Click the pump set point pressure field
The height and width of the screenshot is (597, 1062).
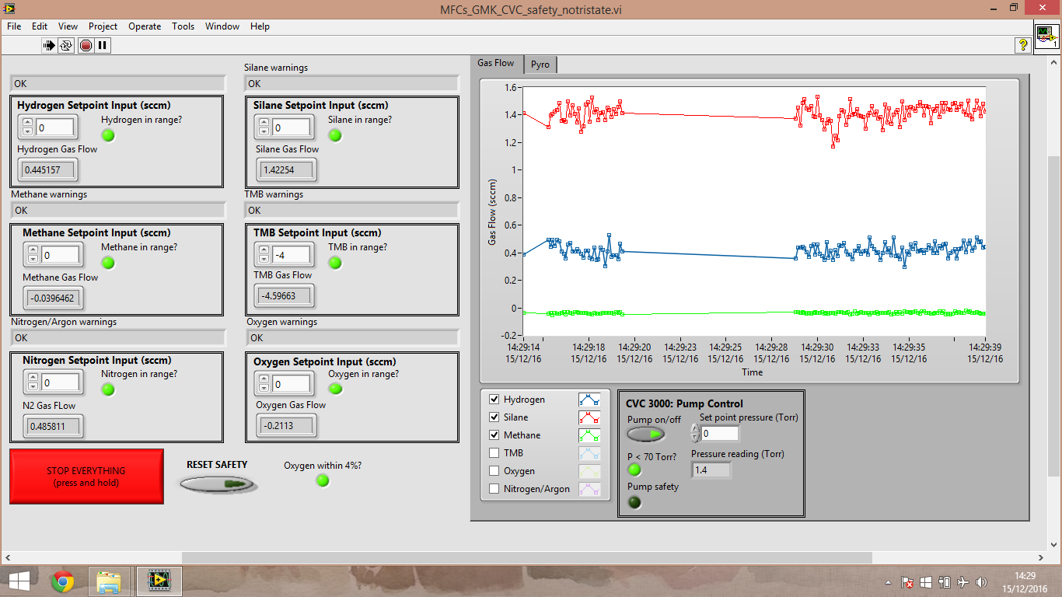[719, 433]
